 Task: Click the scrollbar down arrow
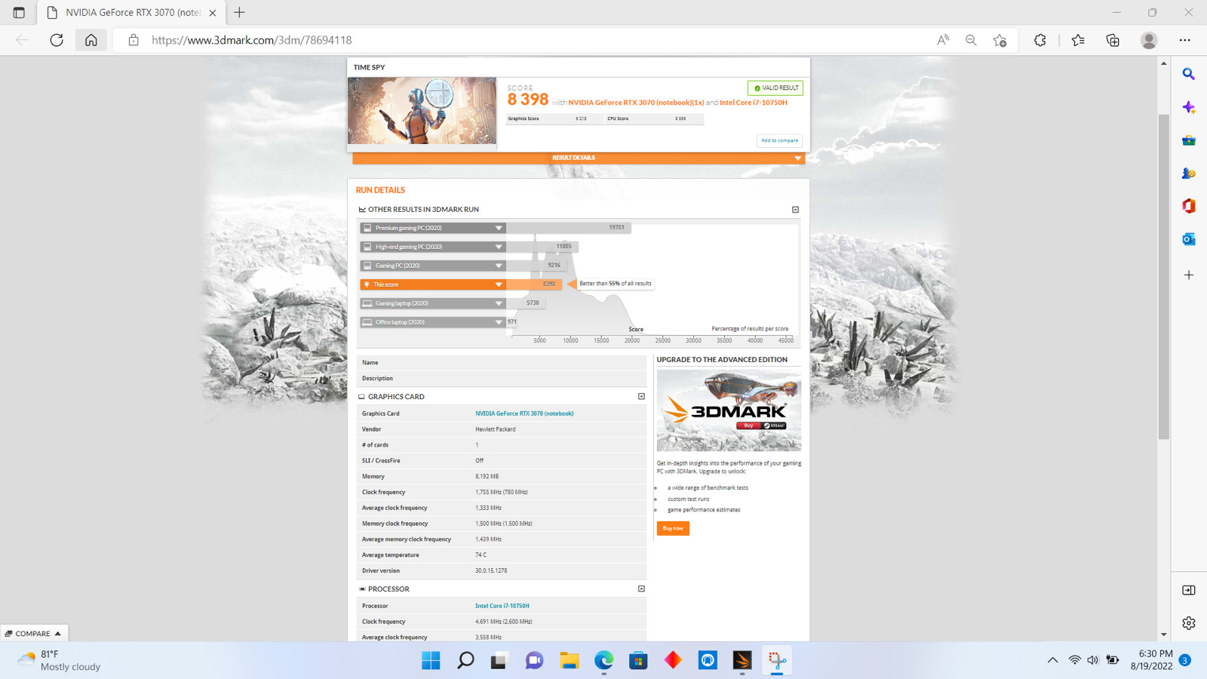pyautogui.click(x=1164, y=634)
